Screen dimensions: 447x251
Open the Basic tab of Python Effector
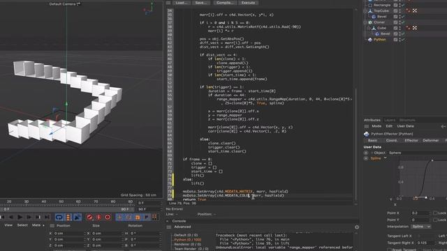coord(372,141)
